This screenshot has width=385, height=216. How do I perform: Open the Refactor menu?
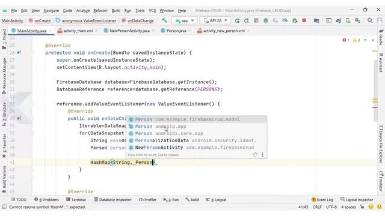pos(100,11)
